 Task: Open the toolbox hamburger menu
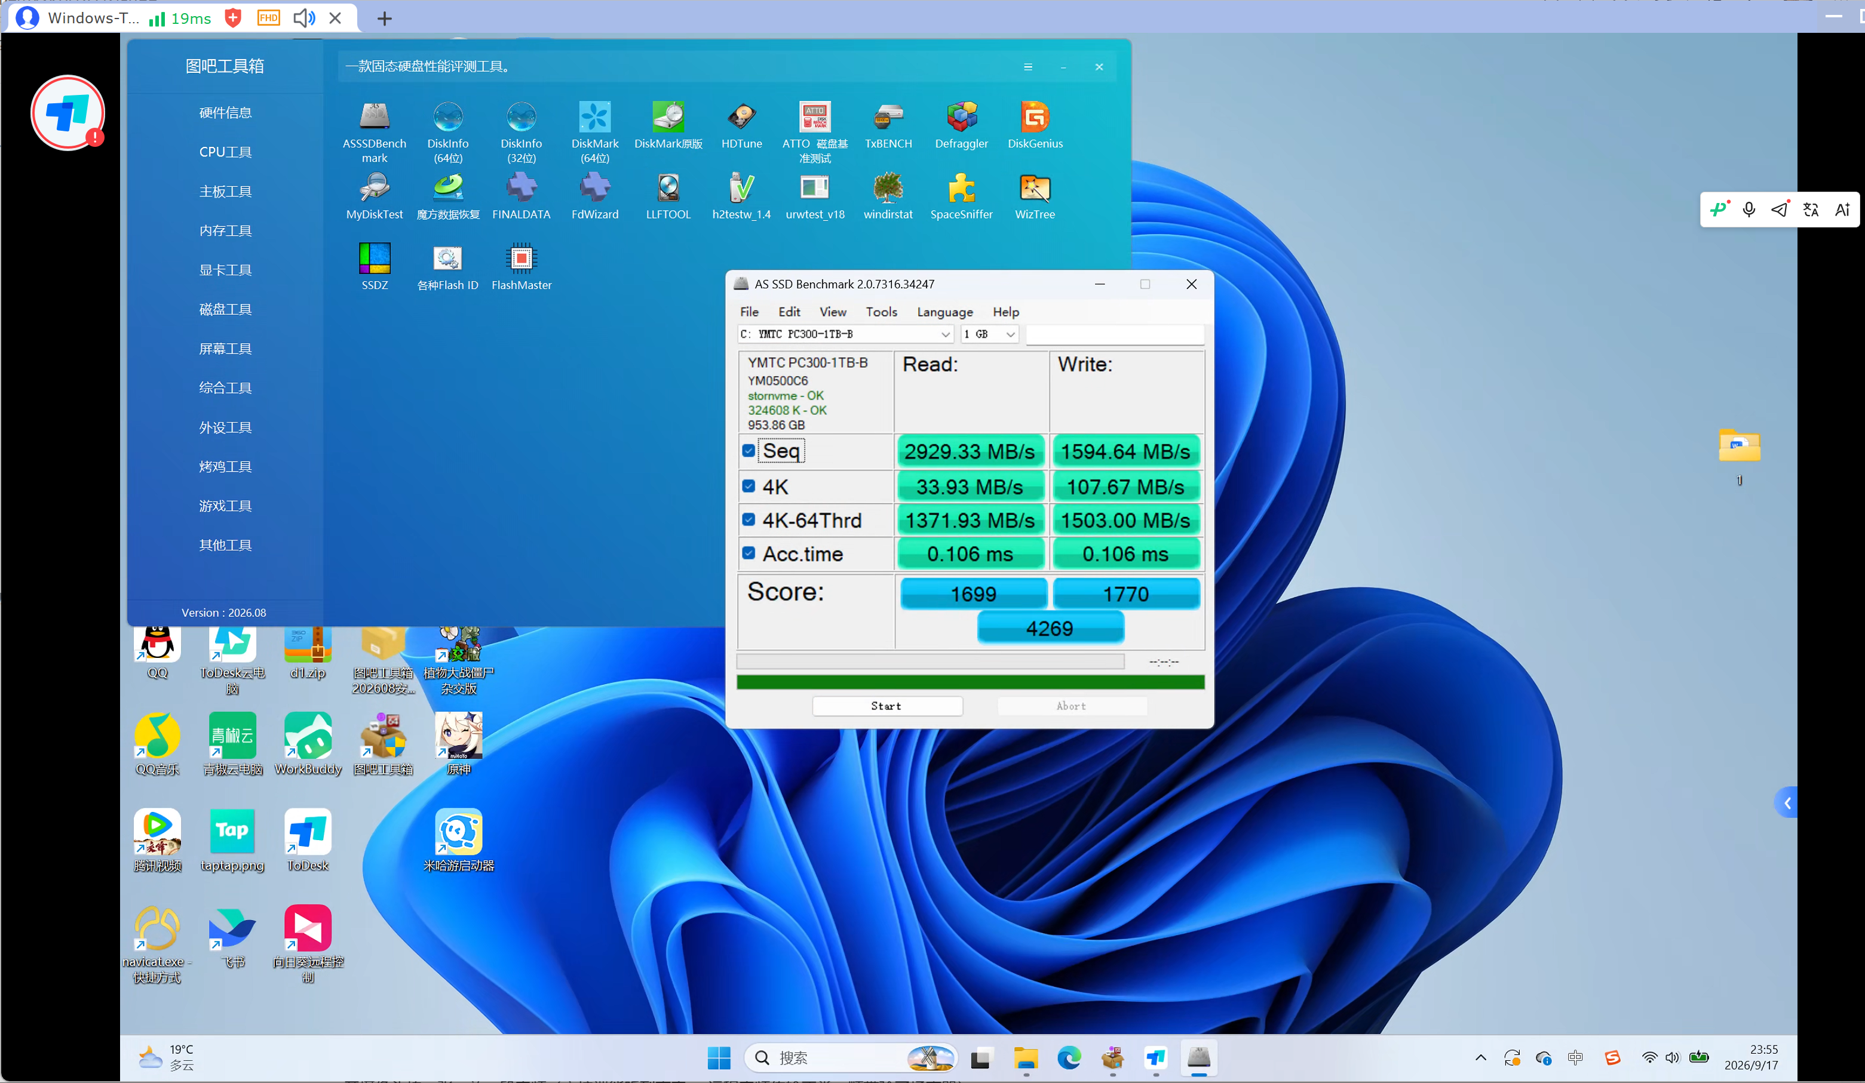[1028, 67]
